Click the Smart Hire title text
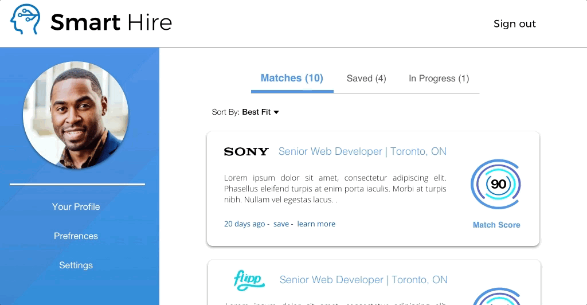The width and height of the screenshot is (587, 305). [x=111, y=23]
